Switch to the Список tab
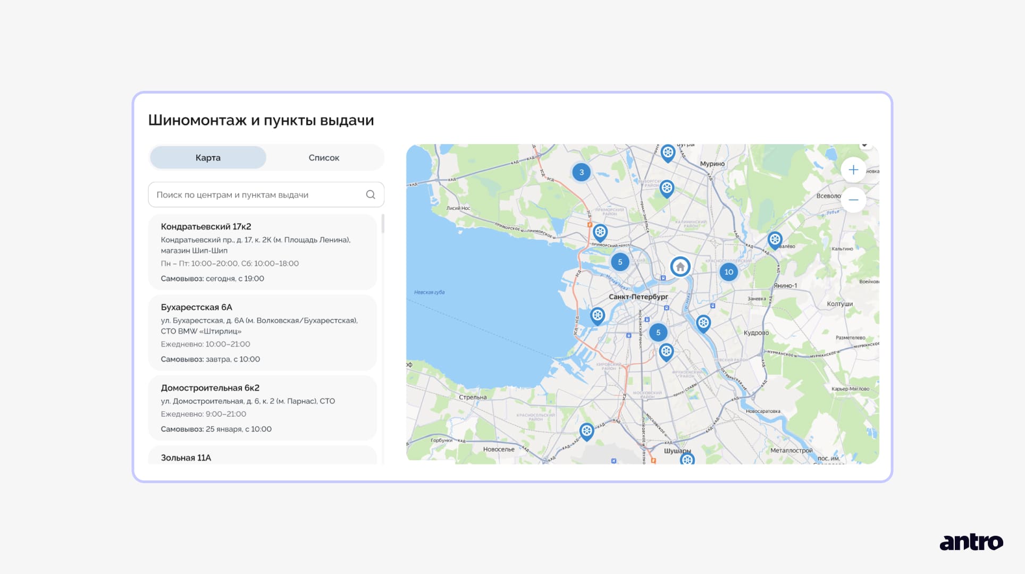This screenshot has height=574, width=1025. 324,158
